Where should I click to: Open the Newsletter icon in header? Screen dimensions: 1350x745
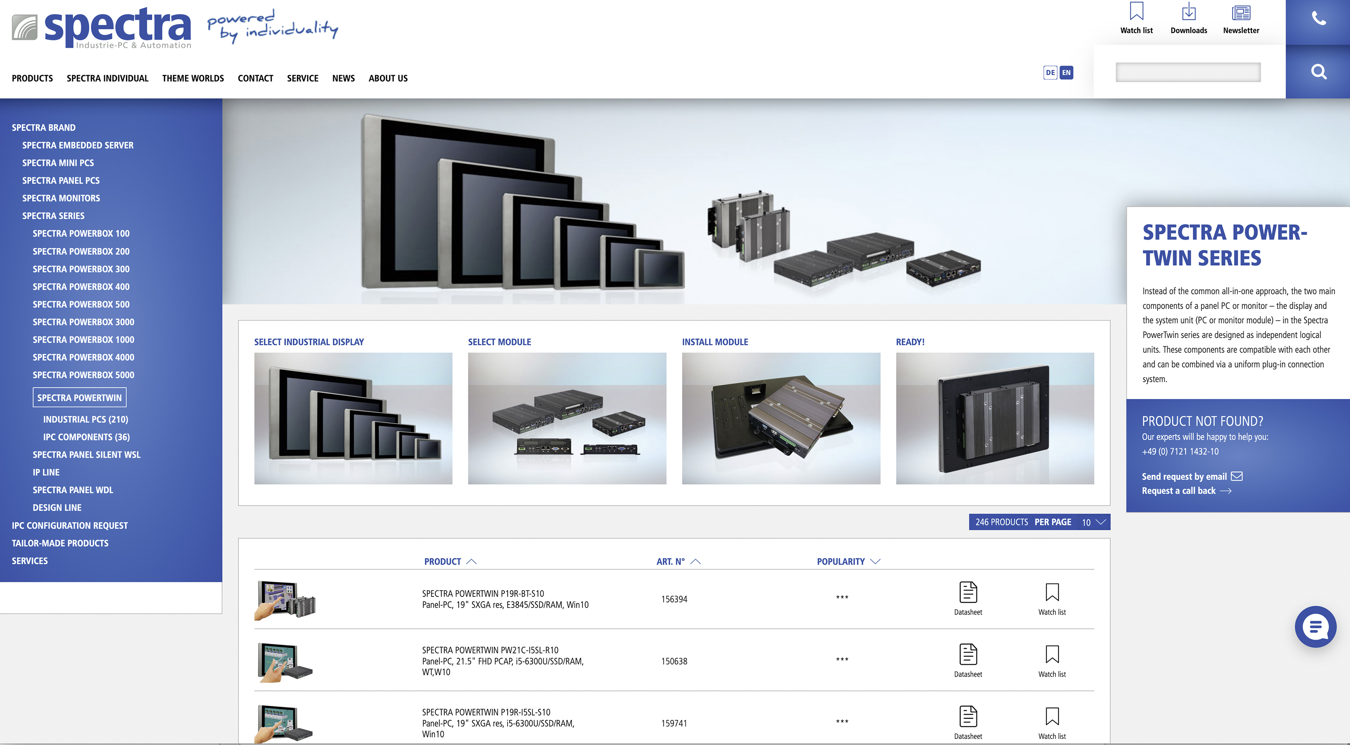coord(1241,13)
